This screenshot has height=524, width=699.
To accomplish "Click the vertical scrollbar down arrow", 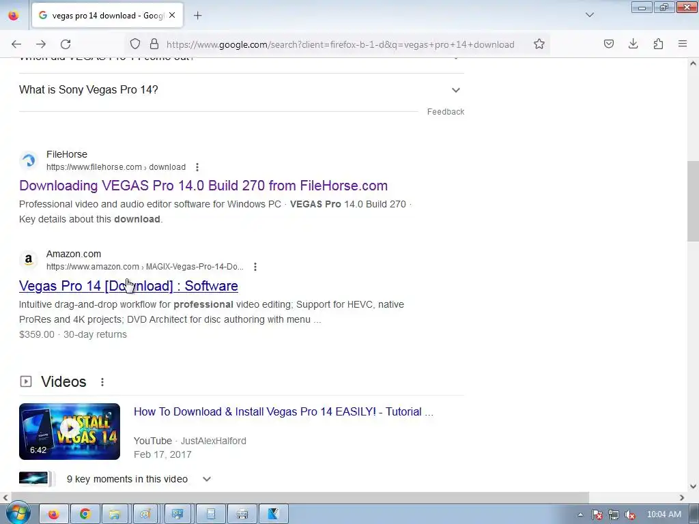I will pos(693,486).
